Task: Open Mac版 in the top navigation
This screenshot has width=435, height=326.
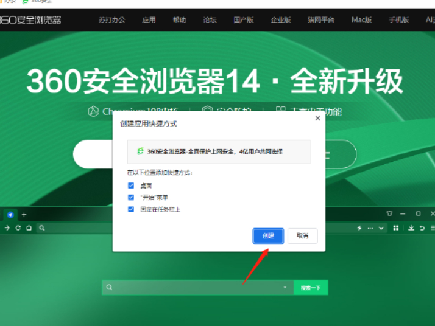Action: pyautogui.click(x=361, y=20)
